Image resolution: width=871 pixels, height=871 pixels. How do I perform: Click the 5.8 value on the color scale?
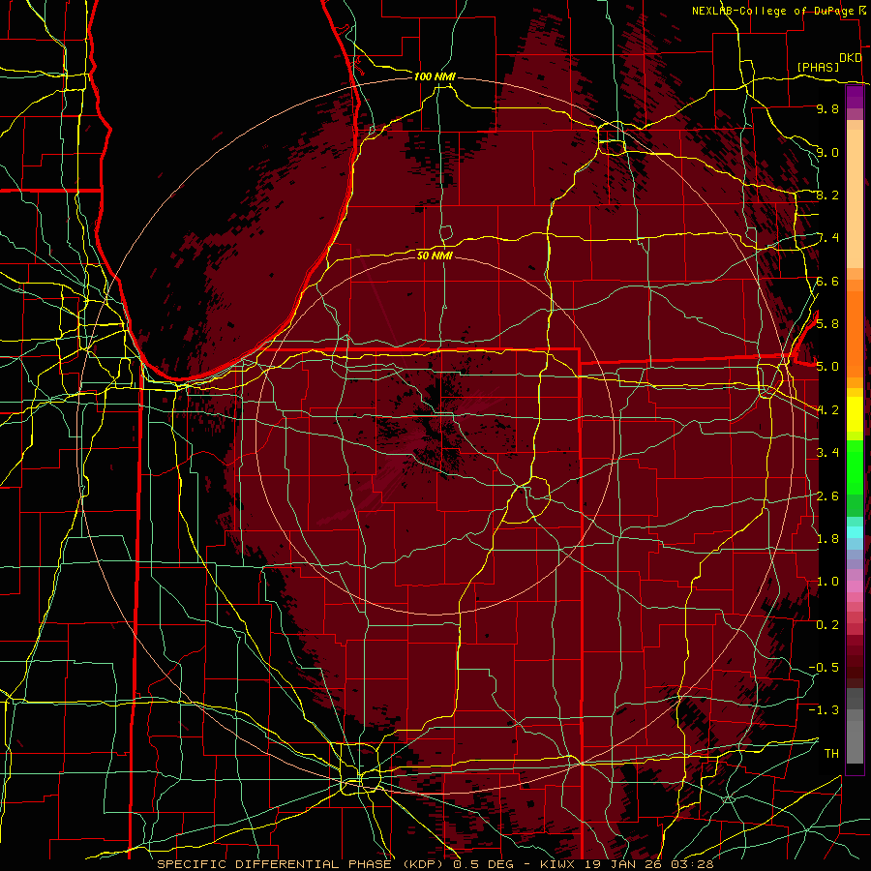(827, 323)
